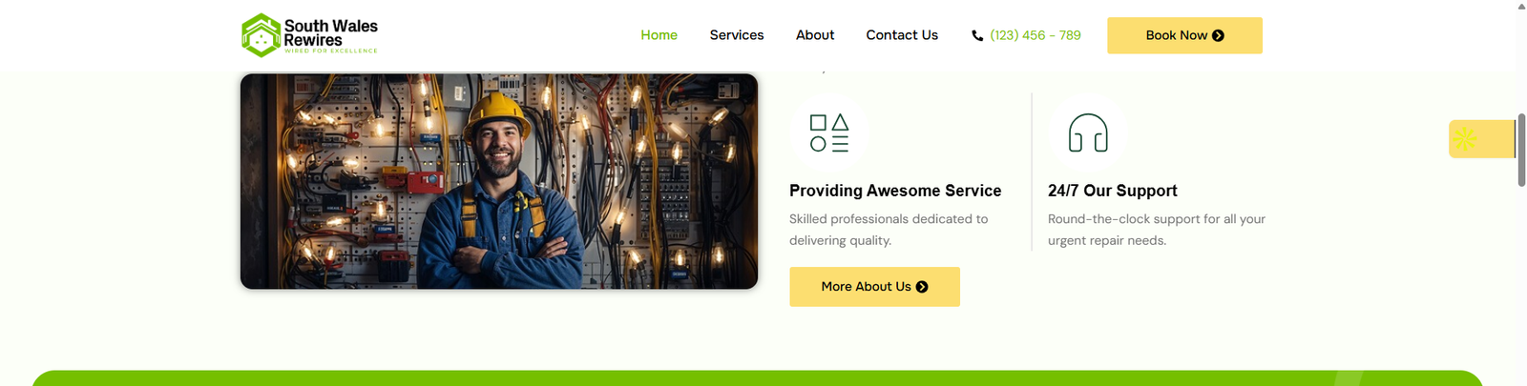Open the Home menu item
Image resolution: width=1527 pixels, height=386 pixels.
(659, 35)
